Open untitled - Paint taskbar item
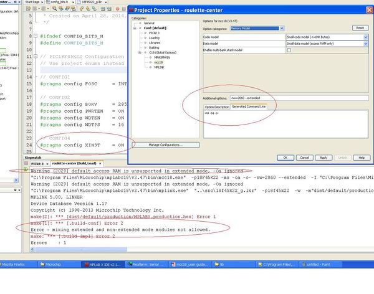 click(x=320, y=265)
